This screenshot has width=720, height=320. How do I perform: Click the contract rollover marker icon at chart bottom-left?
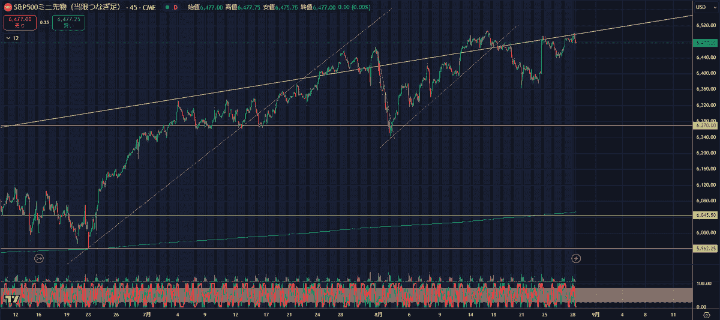click(40, 258)
